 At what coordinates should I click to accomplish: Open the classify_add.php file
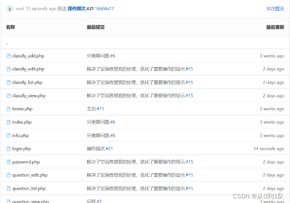[x=28, y=56]
